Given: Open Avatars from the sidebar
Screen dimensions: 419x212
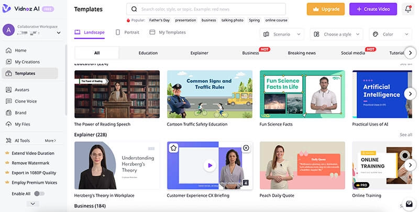Looking at the screenshot, I should (x=21, y=90).
